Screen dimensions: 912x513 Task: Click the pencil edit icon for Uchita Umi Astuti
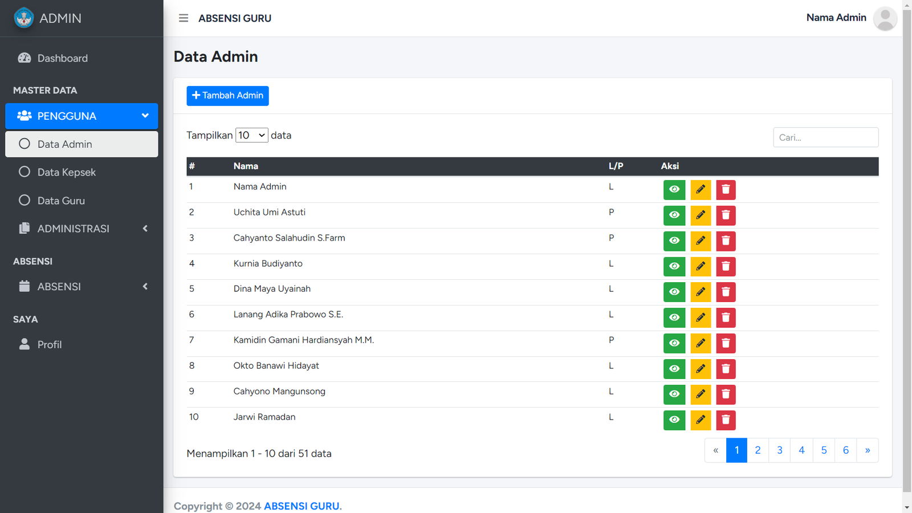700,215
